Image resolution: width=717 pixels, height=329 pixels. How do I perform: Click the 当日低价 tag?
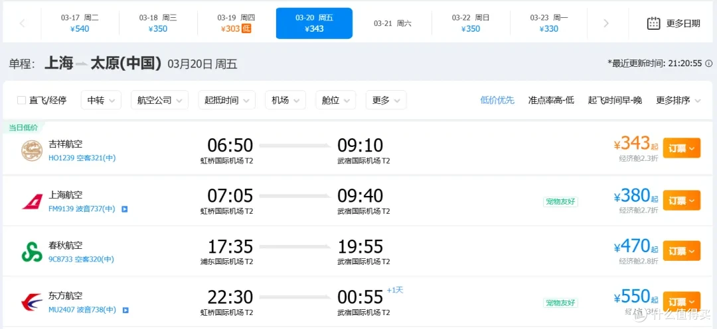coord(23,128)
